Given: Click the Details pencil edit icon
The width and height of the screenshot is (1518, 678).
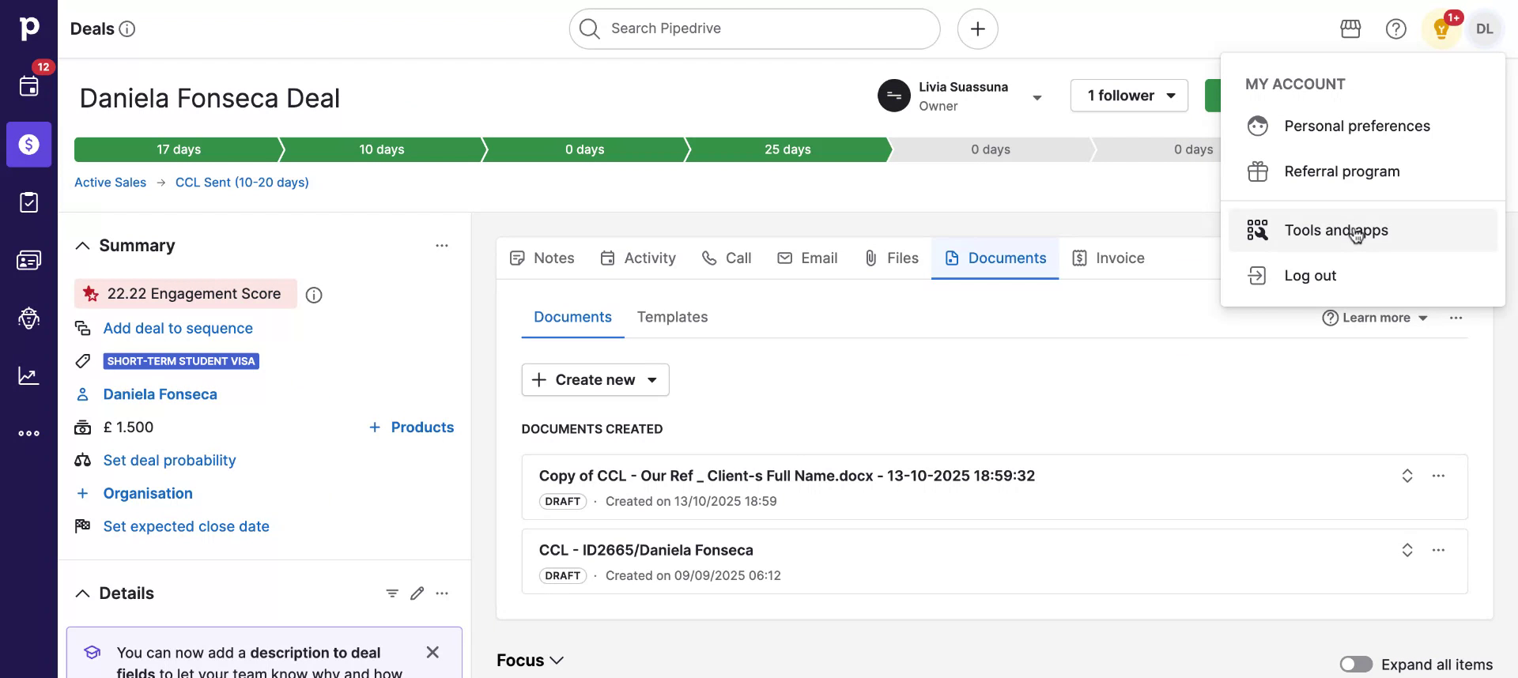Looking at the screenshot, I should point(417,593).
